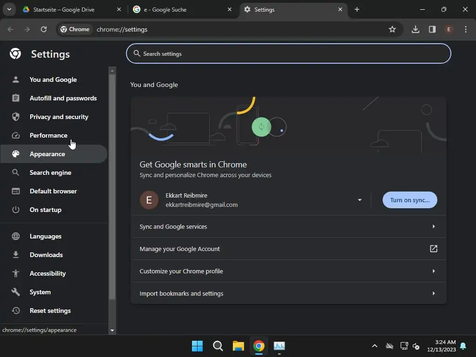The image size is (476, 357).
Task: Open the performance monitor app in the taskbar
Action: click(279, 346)
